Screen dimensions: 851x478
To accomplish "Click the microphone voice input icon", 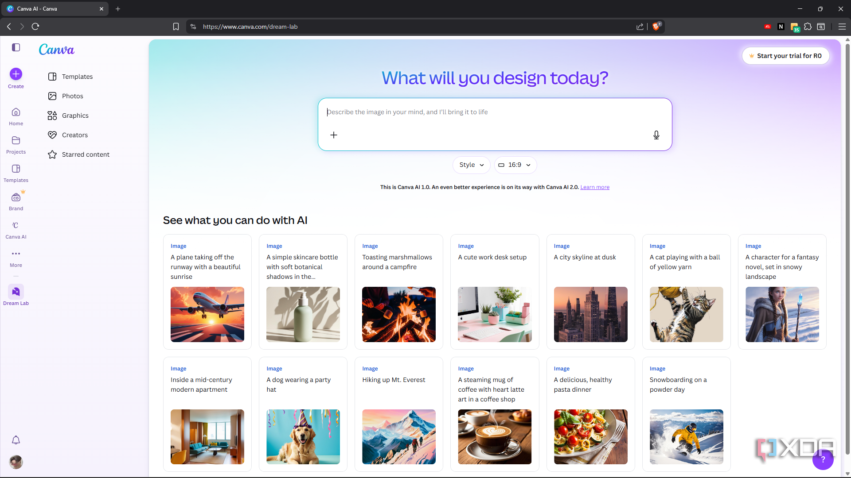I will (656, 135).
